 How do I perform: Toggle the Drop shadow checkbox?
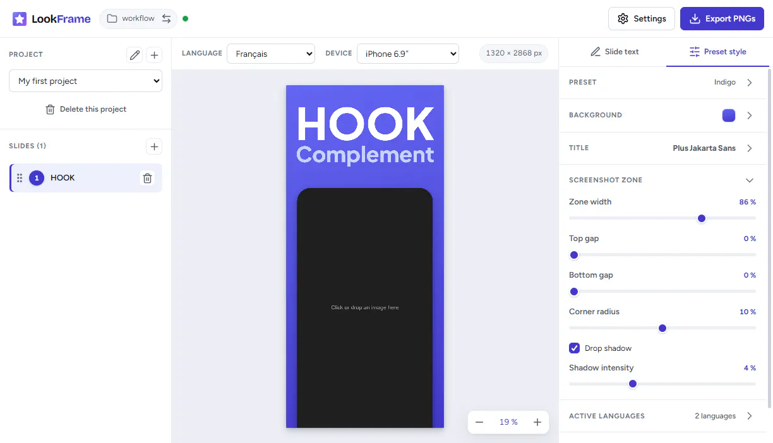pos(575,348)
